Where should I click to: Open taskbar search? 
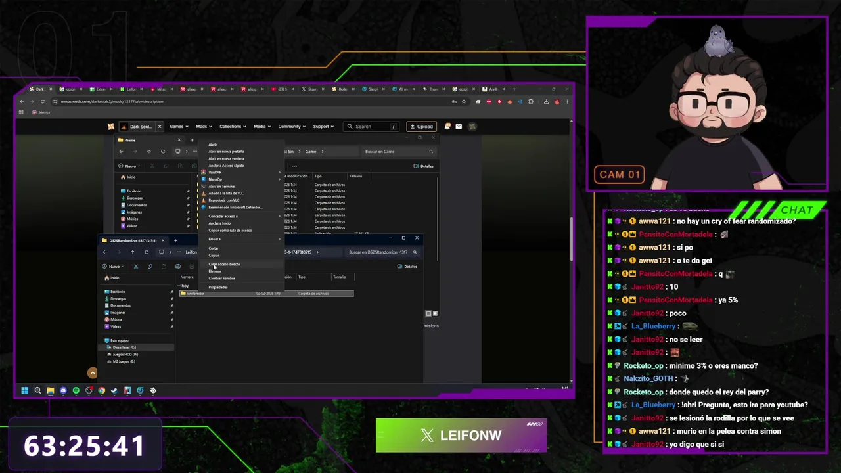pyautogui.click(x=37, y=390)
